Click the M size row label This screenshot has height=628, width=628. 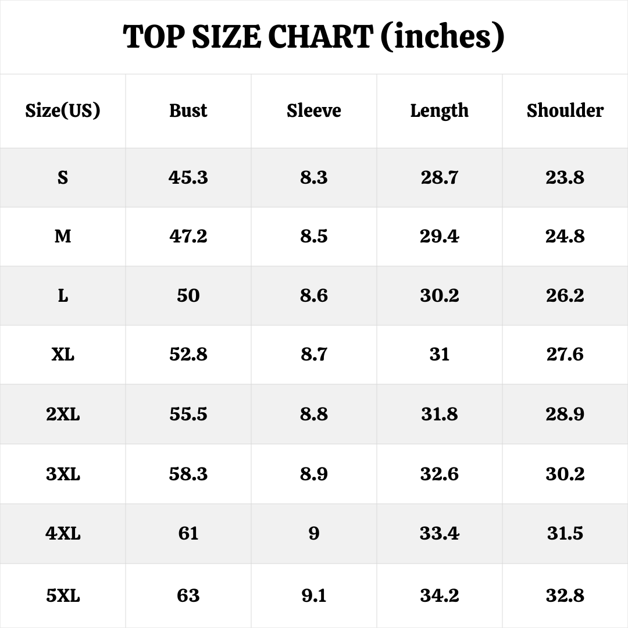click(63, 236)
